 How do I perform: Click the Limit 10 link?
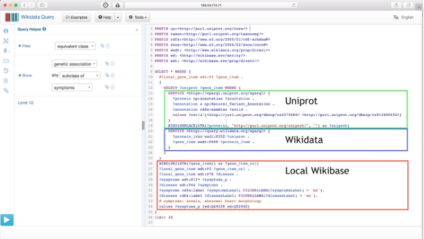tap(25, 103)
